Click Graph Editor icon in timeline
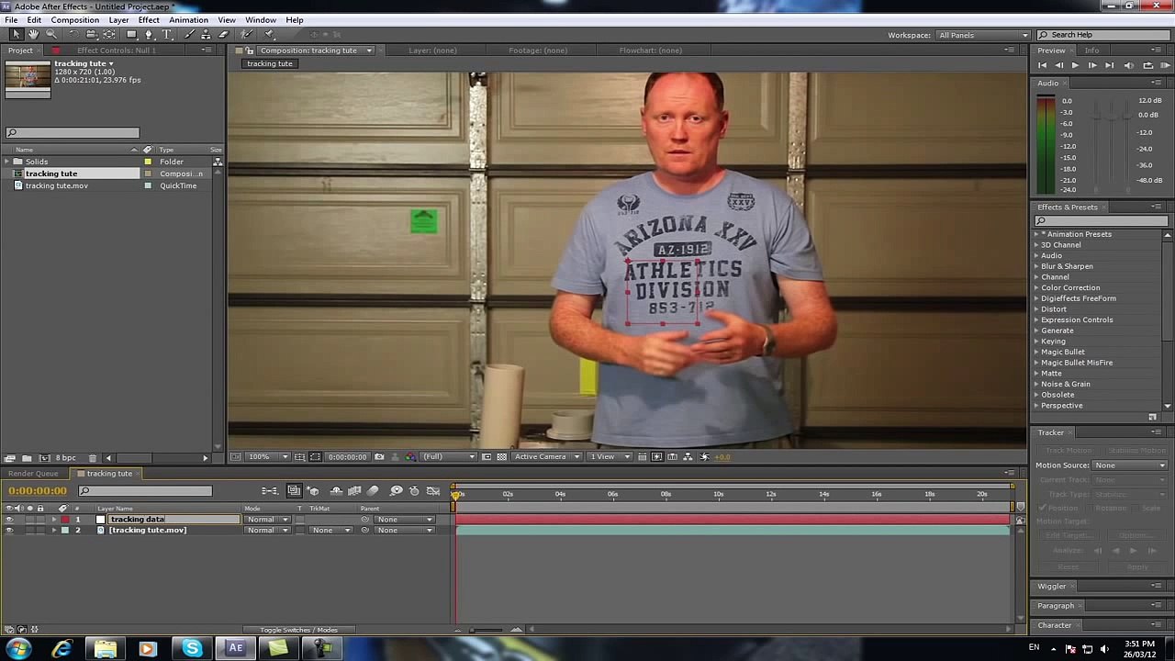This screenshot has height=661, width=1175. 433,491
